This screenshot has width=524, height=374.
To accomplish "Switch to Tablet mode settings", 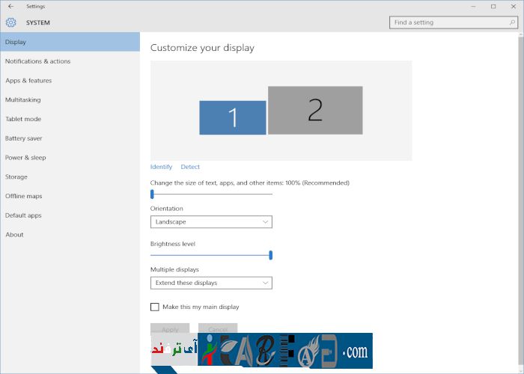I will coord(23,119).
